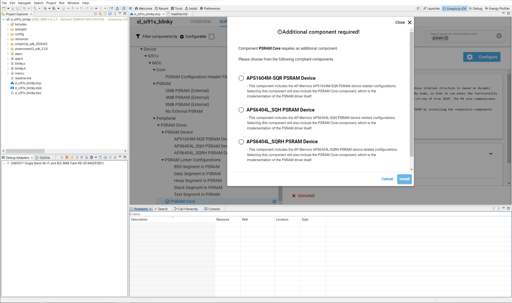Expand the SiWG917 debug adapter entry
This screenshot has height=303, width=512.
click(x=4, y=163)
